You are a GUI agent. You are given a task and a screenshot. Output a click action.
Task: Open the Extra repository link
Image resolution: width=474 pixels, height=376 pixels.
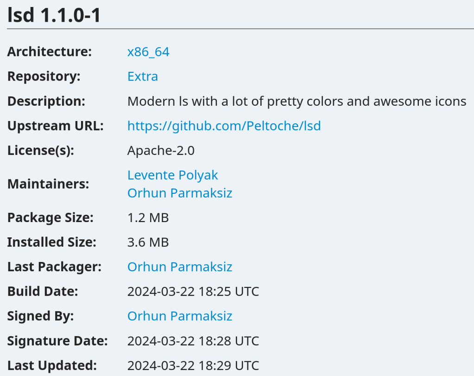pos(143,76)
